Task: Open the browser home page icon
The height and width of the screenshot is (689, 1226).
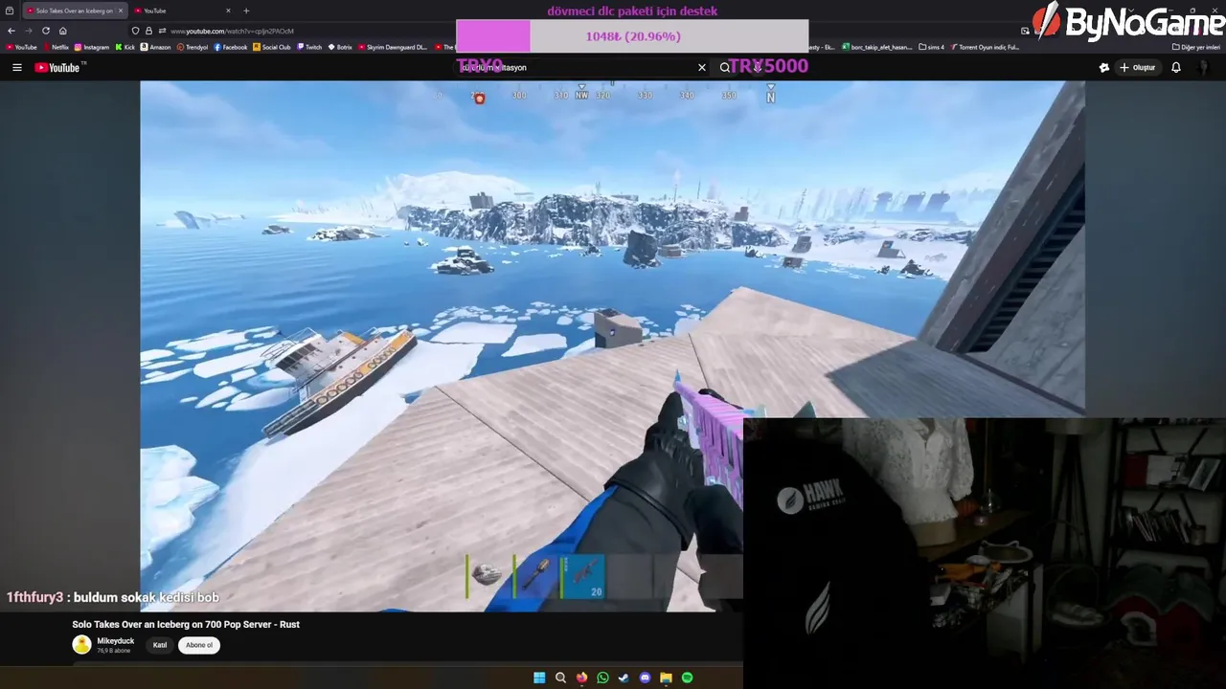Action: 63,31
